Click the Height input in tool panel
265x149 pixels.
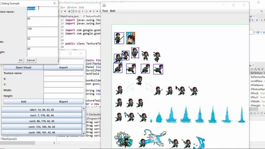(63, 96)
